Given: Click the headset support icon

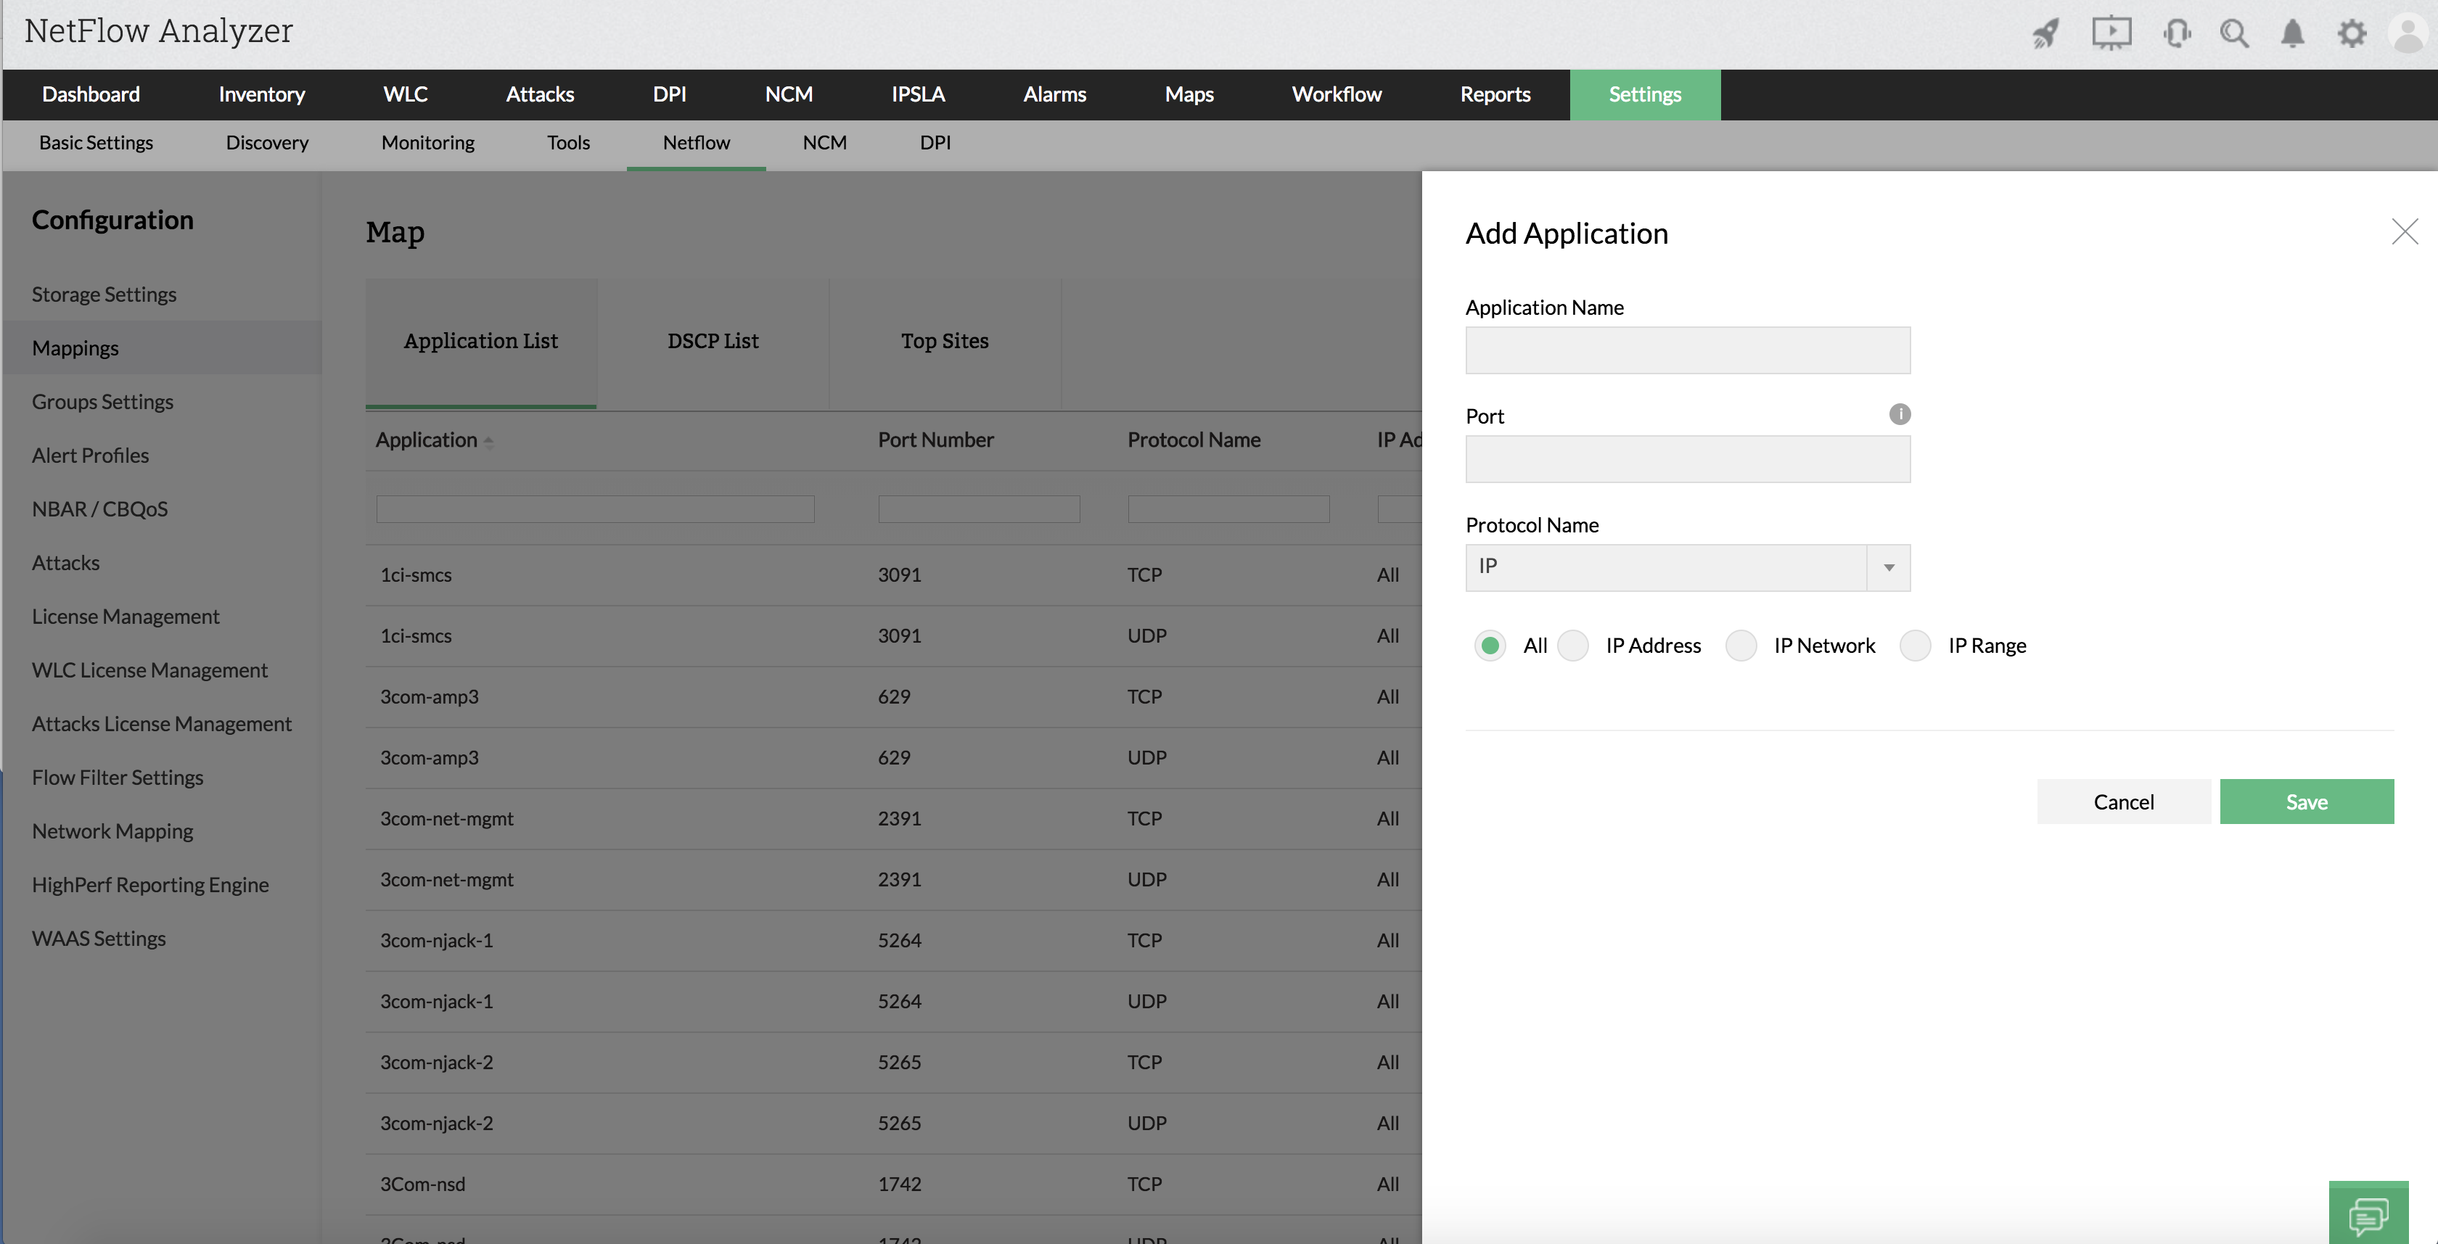Looking at the screenshot, I should pos(2176,34).
